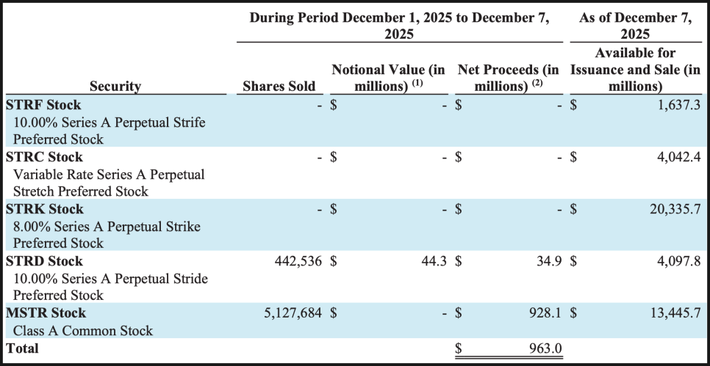Click the STRF Stock row label
The height and width of the screenshot is (366, 710).
point(43,105)
